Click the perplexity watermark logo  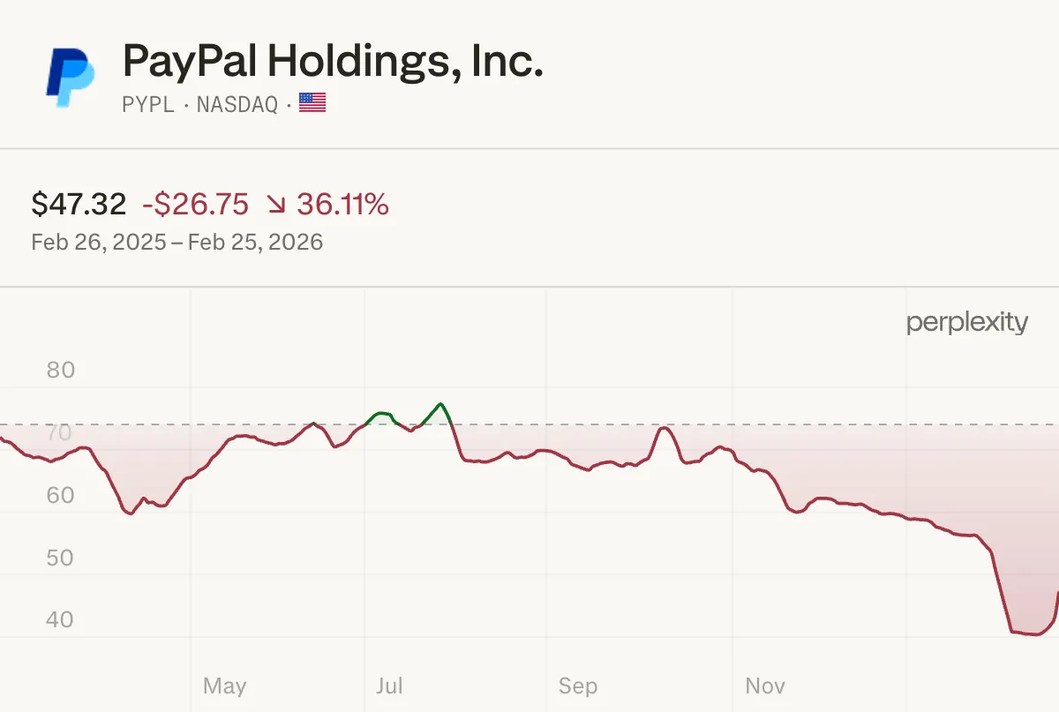click(x=967, y=323)
